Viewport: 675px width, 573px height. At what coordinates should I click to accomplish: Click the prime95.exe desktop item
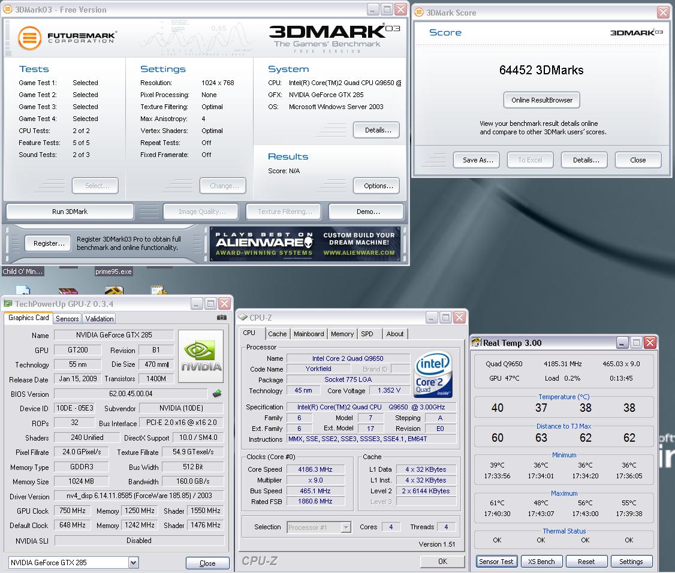(x=113, y=272)
